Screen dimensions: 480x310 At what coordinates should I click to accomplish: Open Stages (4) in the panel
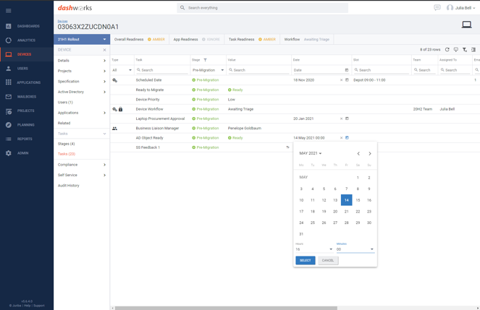tap(66, 144)
